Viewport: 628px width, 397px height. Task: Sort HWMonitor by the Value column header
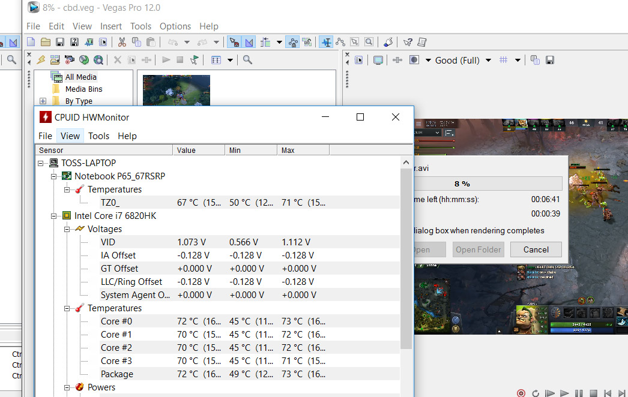pos(199,150)
